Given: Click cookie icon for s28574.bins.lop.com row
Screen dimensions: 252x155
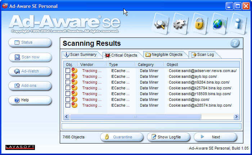Looking at the screenshot, I should 75,105.
